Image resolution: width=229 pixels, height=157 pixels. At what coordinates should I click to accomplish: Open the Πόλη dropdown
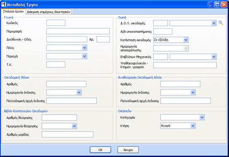84,48
